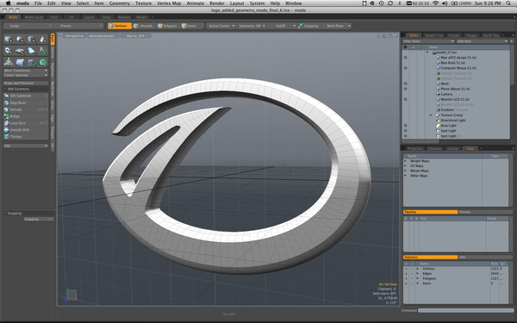
Task: Click the SDS Subdivide icon
Action: (x=6, y=96)
